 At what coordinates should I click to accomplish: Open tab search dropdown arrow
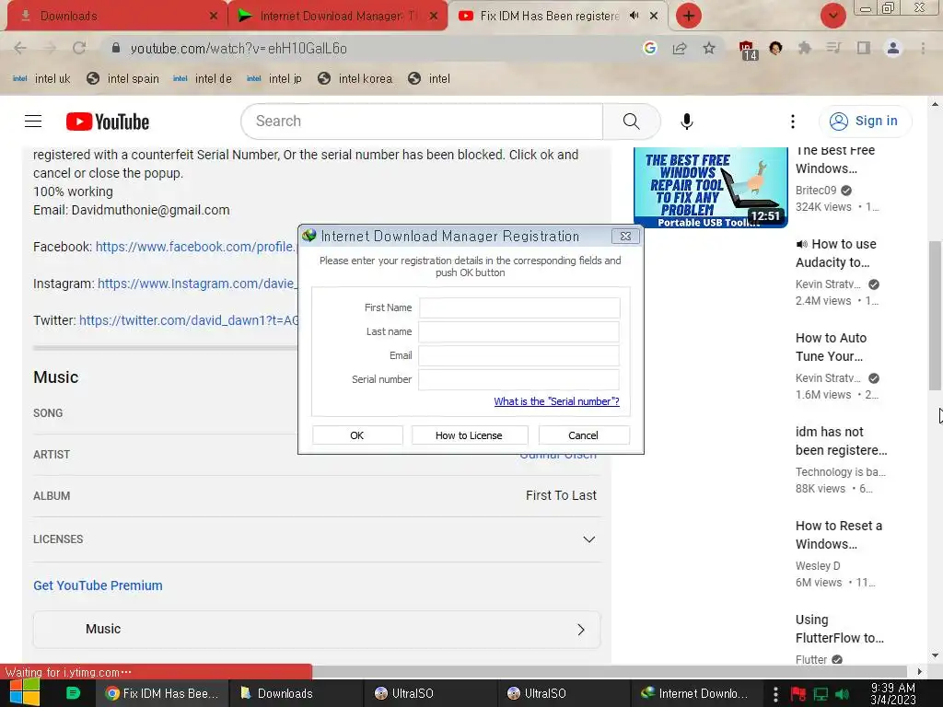[x=832, y=16]
